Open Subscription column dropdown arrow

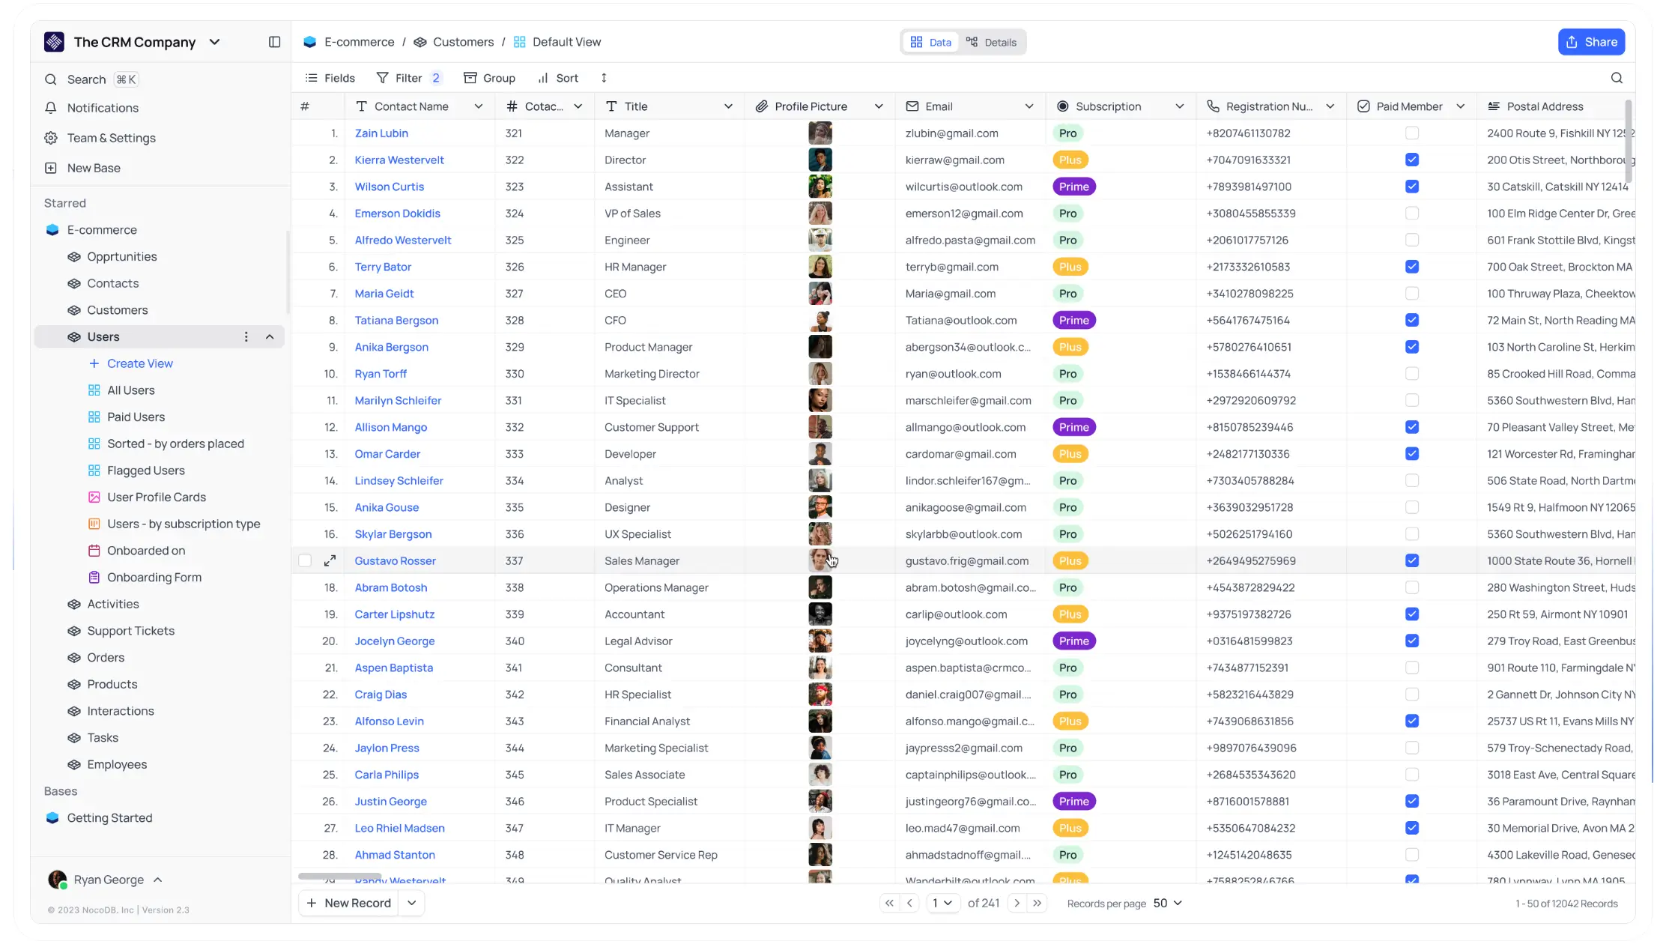coord(1180,106)
